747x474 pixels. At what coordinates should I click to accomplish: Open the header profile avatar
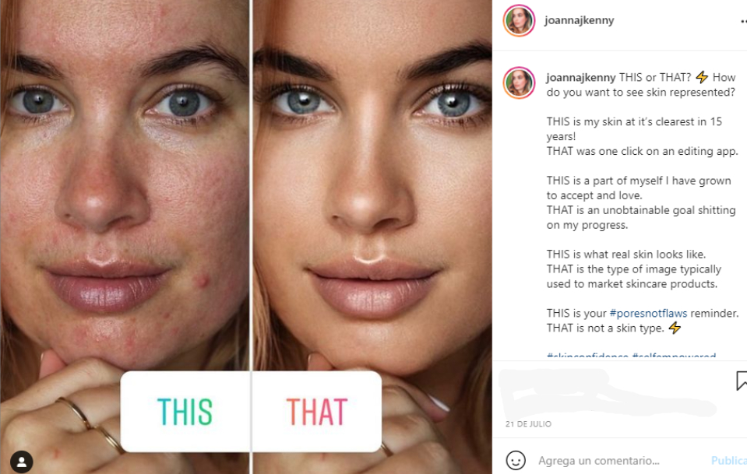click(519, 20)
